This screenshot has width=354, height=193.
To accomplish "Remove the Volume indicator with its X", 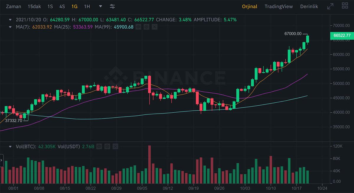I will [115, 146].
